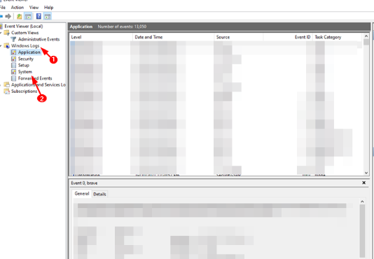Open the View menu

tap(34, 8)
